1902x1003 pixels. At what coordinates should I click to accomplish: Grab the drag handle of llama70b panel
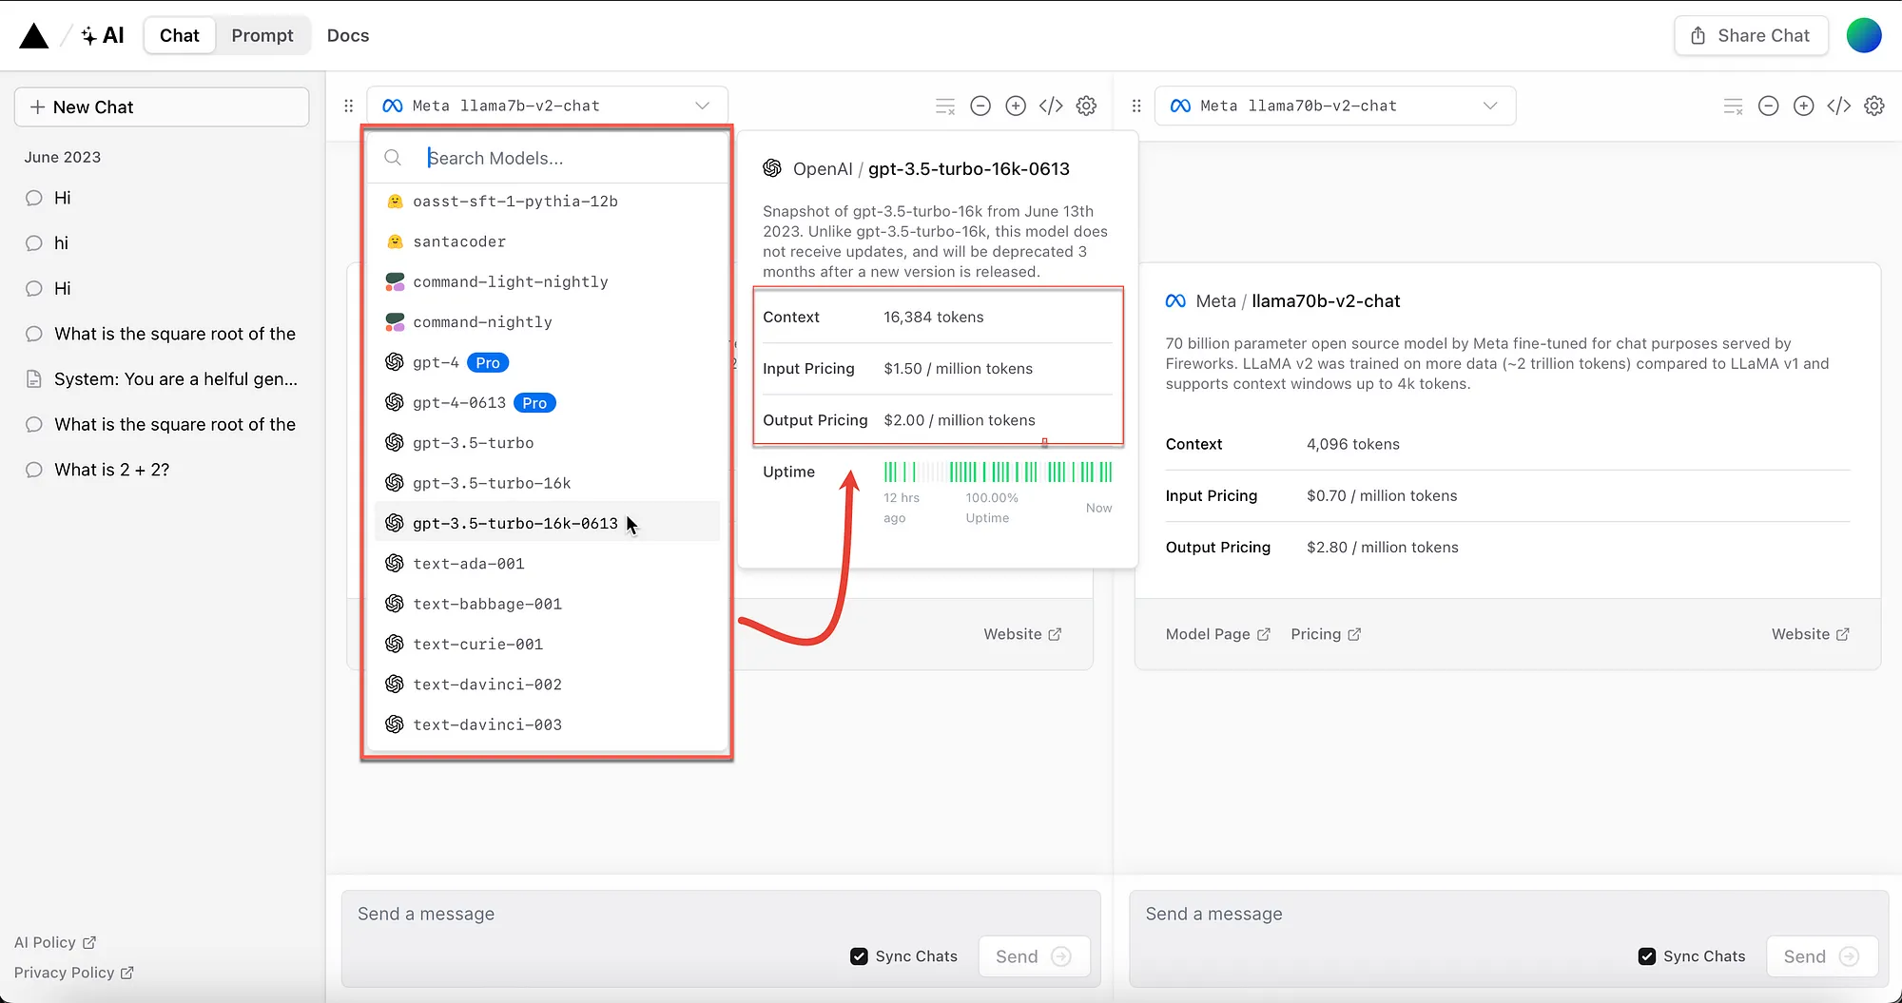tap(1136, 106)
